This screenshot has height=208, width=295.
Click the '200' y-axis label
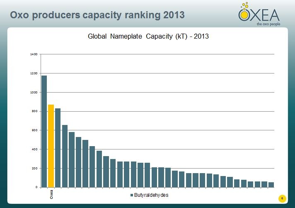coord(35,169)
